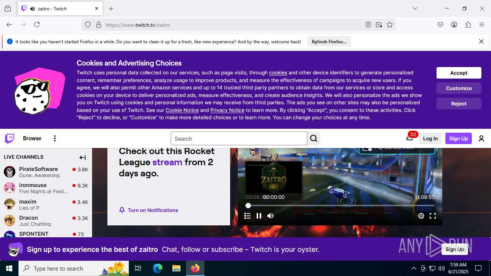The height and width of the screenshot is (276, 491).
Task: Click the Browse menu item
Action: coord(32,138)
